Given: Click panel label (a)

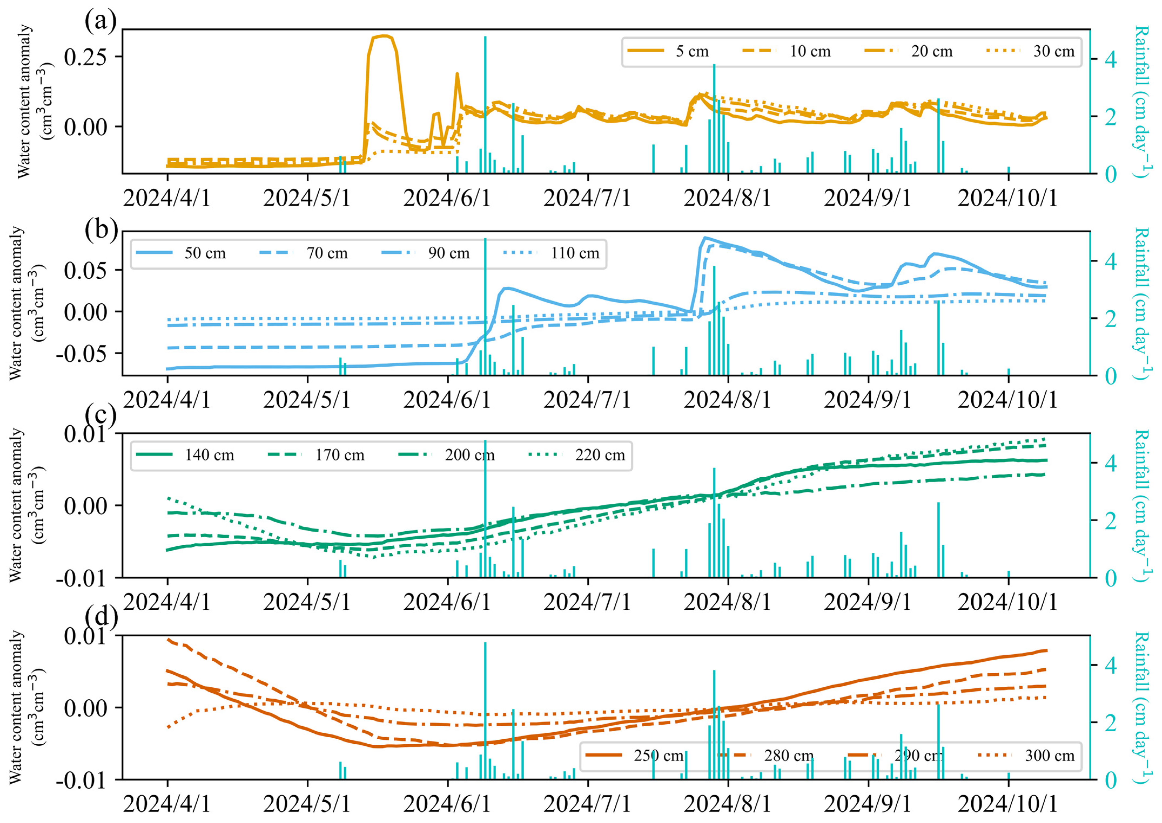Looking at the screenshot, I should [100, 21].
